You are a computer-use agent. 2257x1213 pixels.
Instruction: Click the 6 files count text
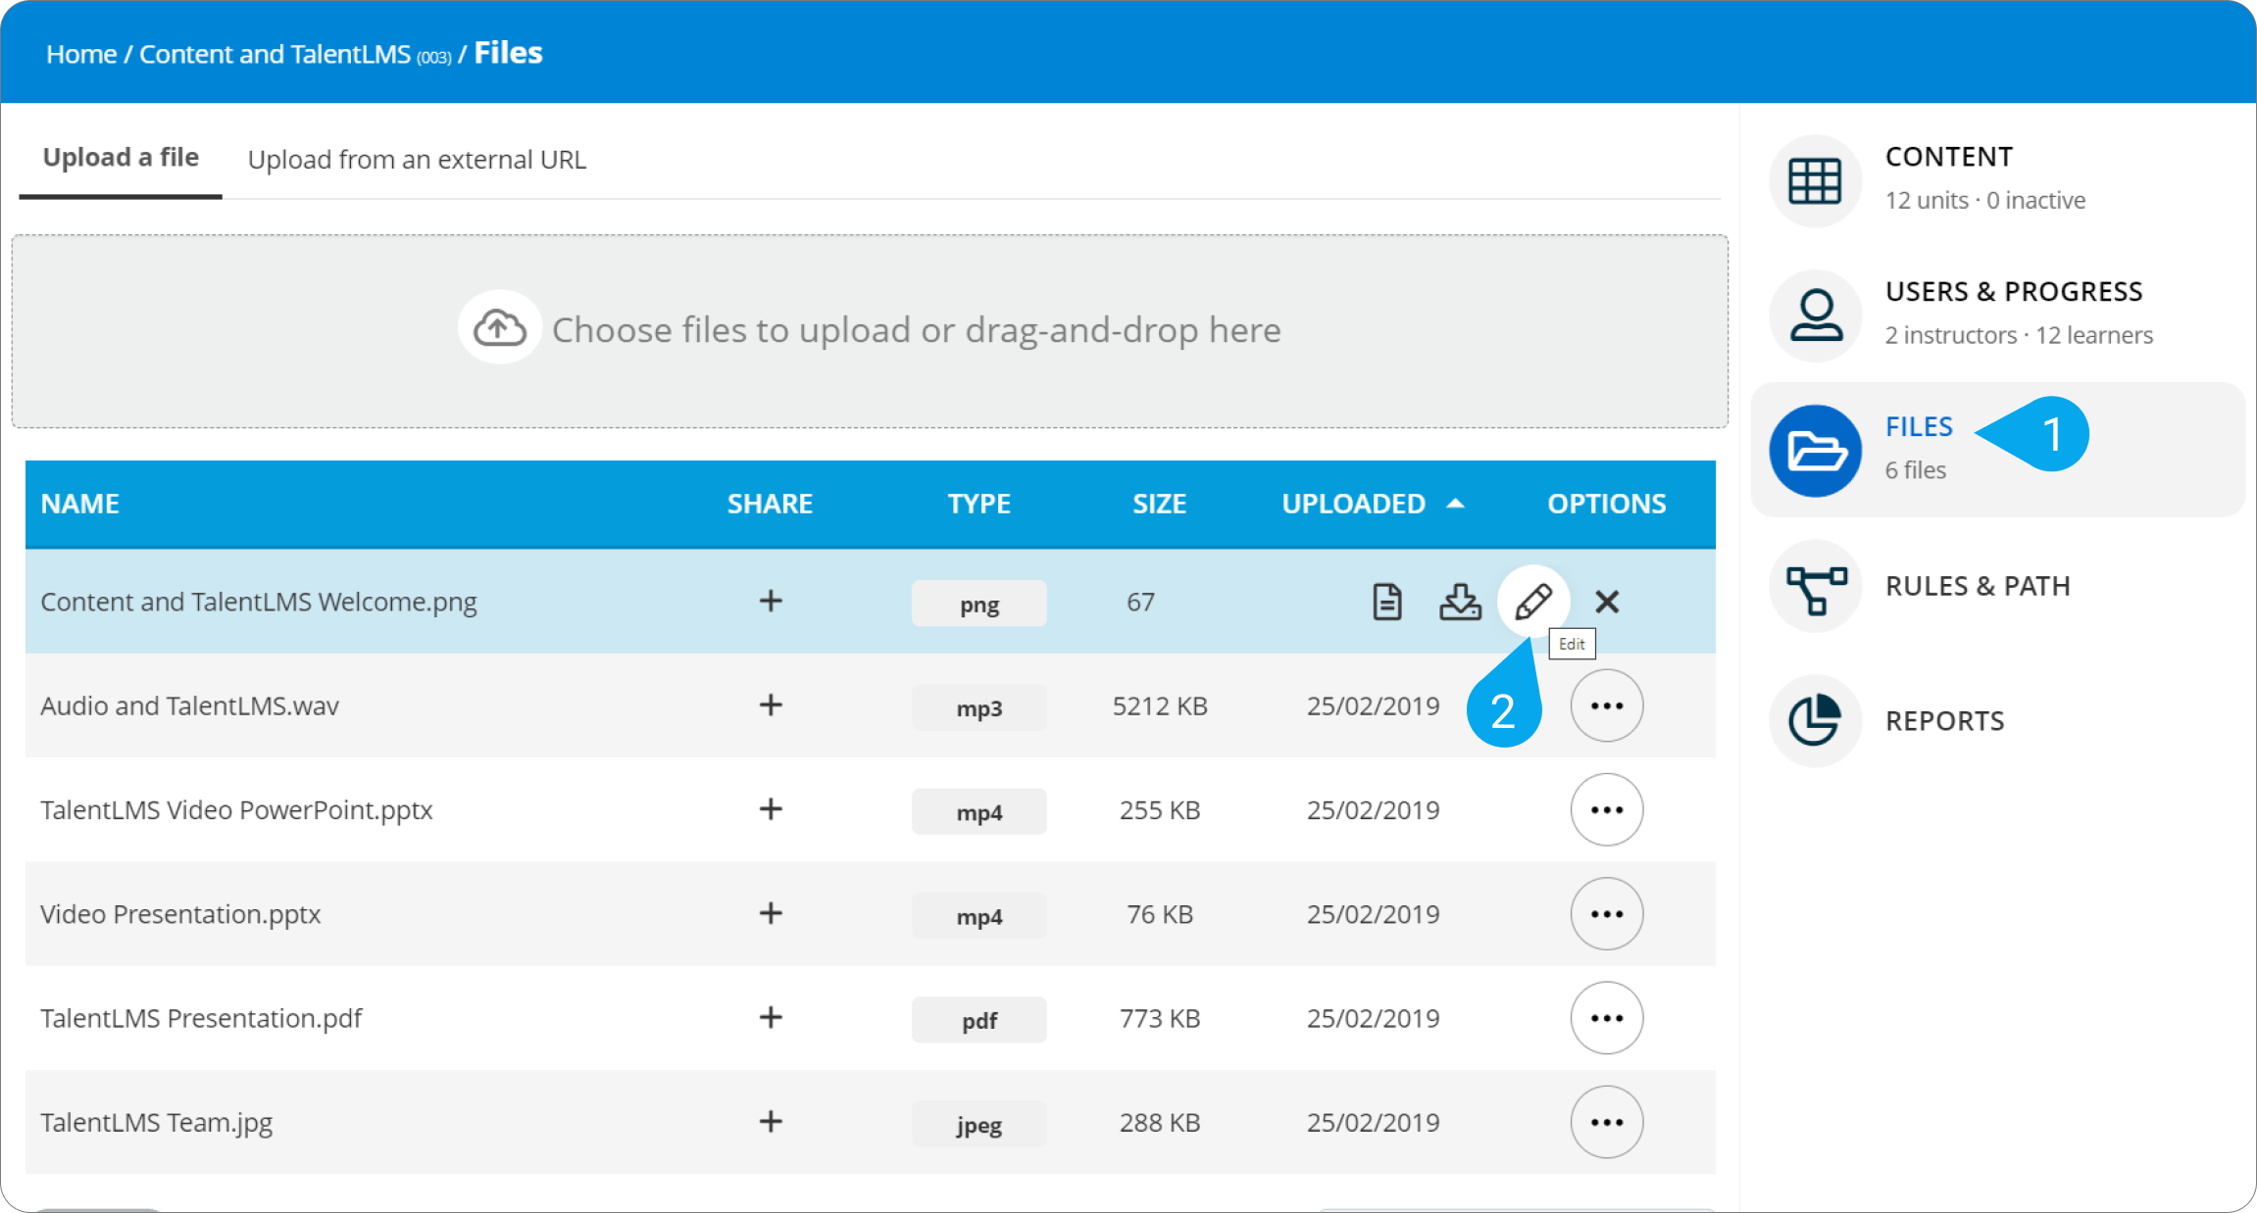1916,470
